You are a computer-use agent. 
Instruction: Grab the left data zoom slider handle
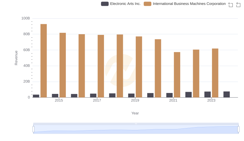(x=34, y=129)
